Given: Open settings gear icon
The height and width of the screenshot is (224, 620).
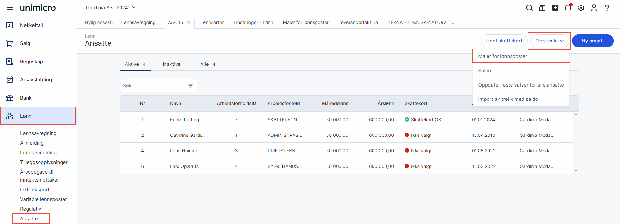Looking at the screenshot, I should (x=581, y=8).
